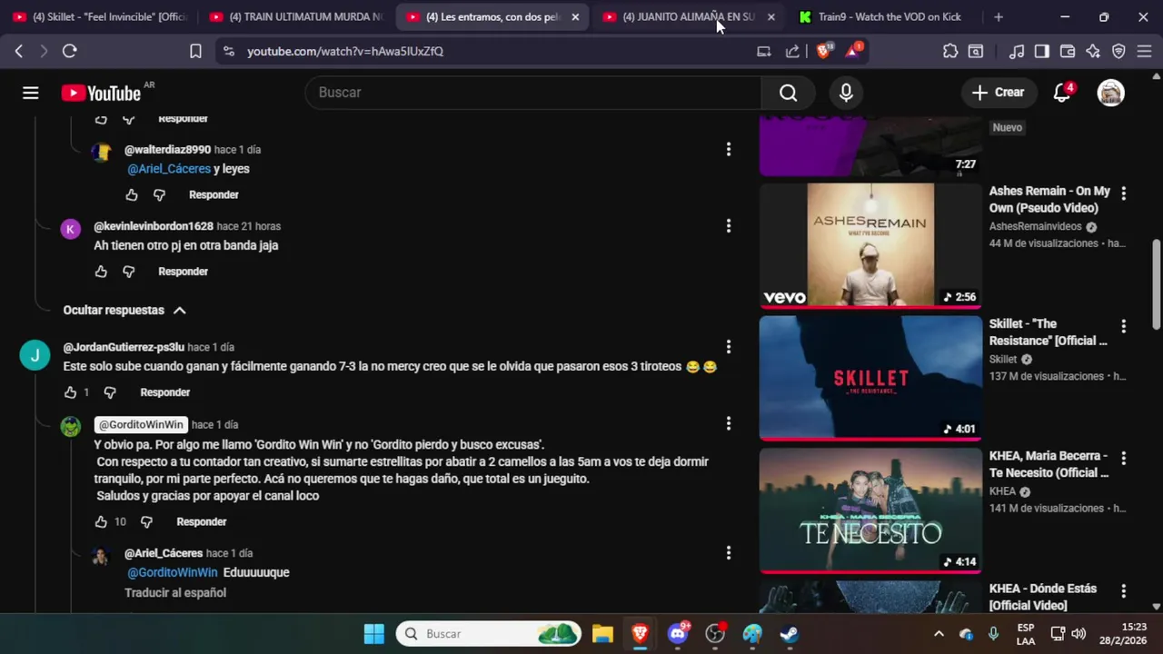
Task: Open File Explorer from the taskbar
Action: coord(602,634)
